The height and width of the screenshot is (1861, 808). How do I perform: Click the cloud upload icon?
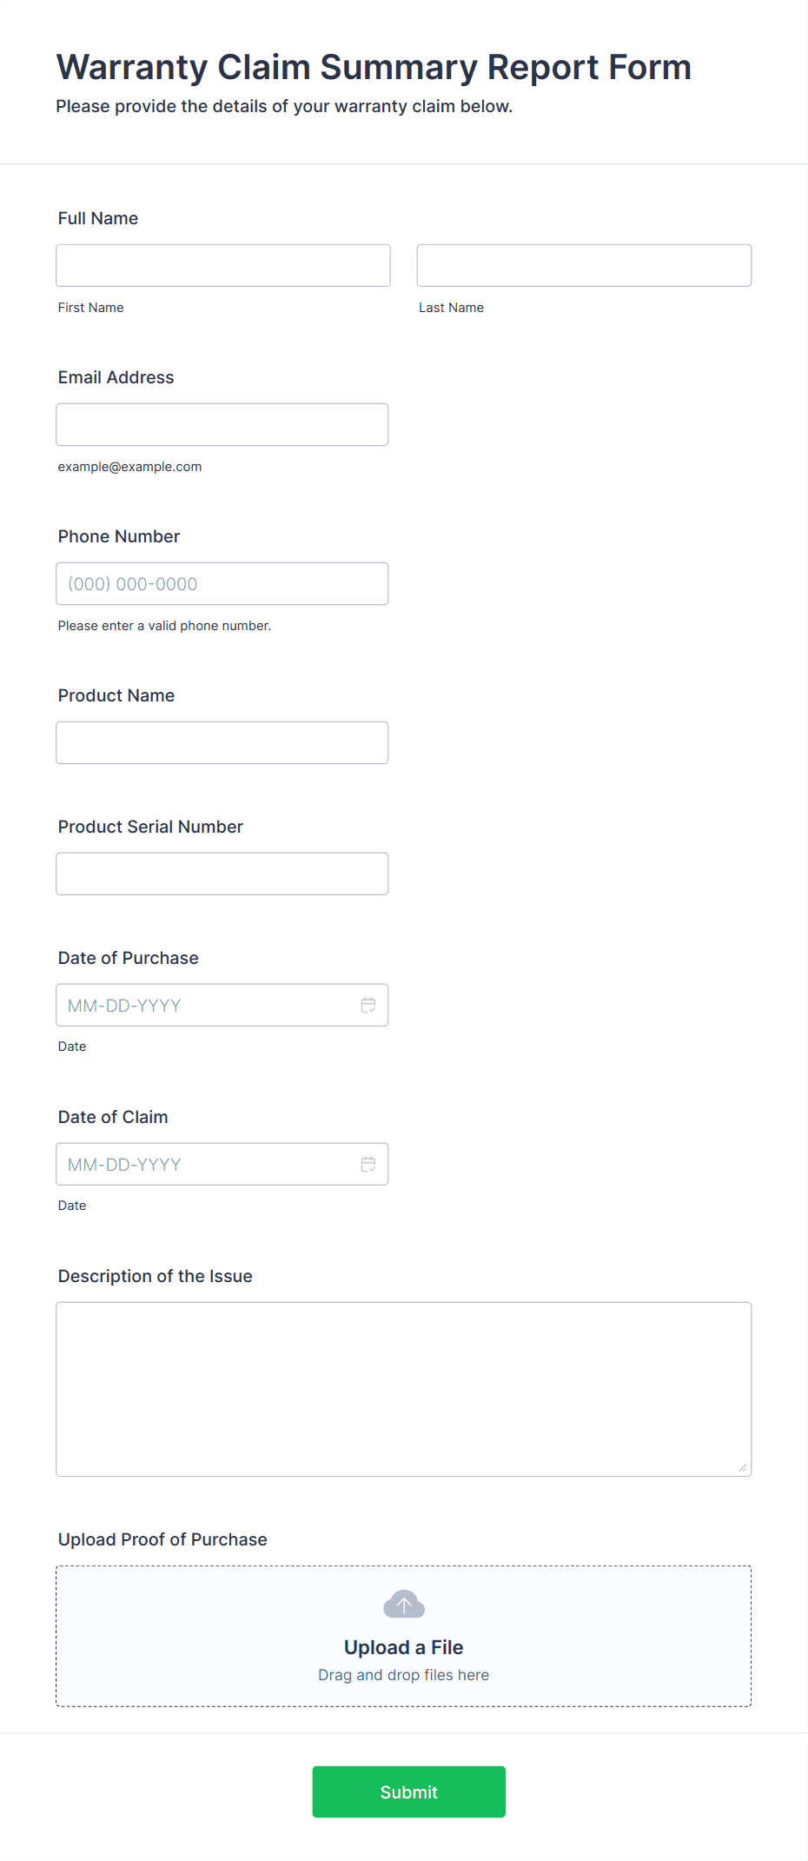(x=404, y=1605)
